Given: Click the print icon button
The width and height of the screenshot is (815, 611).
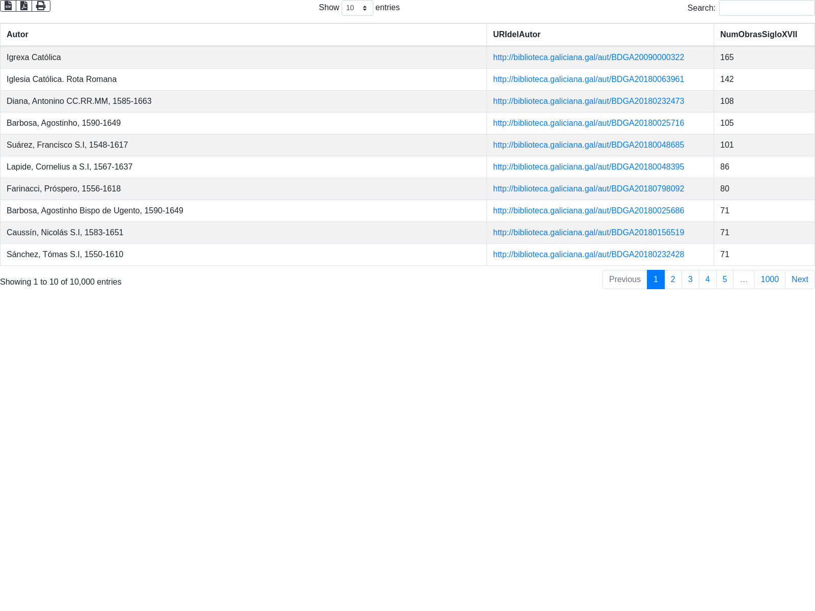Looking at the screenshot, I should coord(41,6).
